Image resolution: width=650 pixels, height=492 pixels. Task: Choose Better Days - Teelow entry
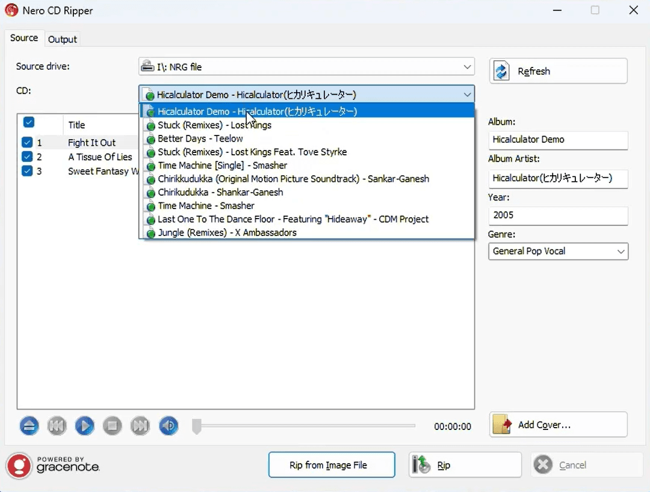[x=307, y=139]
